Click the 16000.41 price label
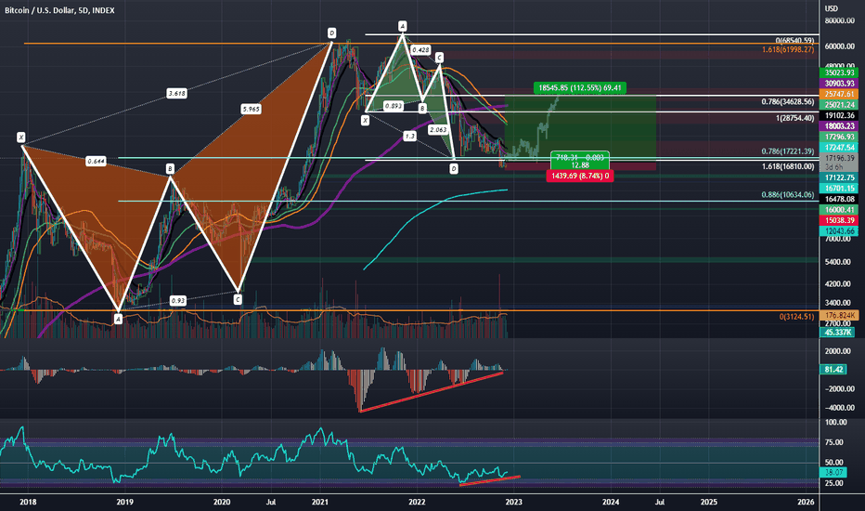Image resolution: width=865 pixels, height=511 pixels. tap(839, 210)
